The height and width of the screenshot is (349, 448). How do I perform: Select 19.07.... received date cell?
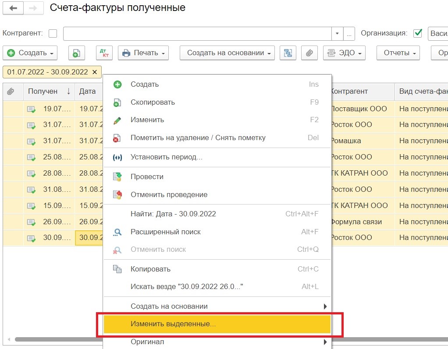click(49, 109)
